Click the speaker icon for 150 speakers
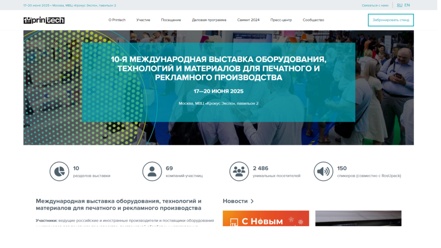Screen dimensions: 441x248 tap(323, 171)
